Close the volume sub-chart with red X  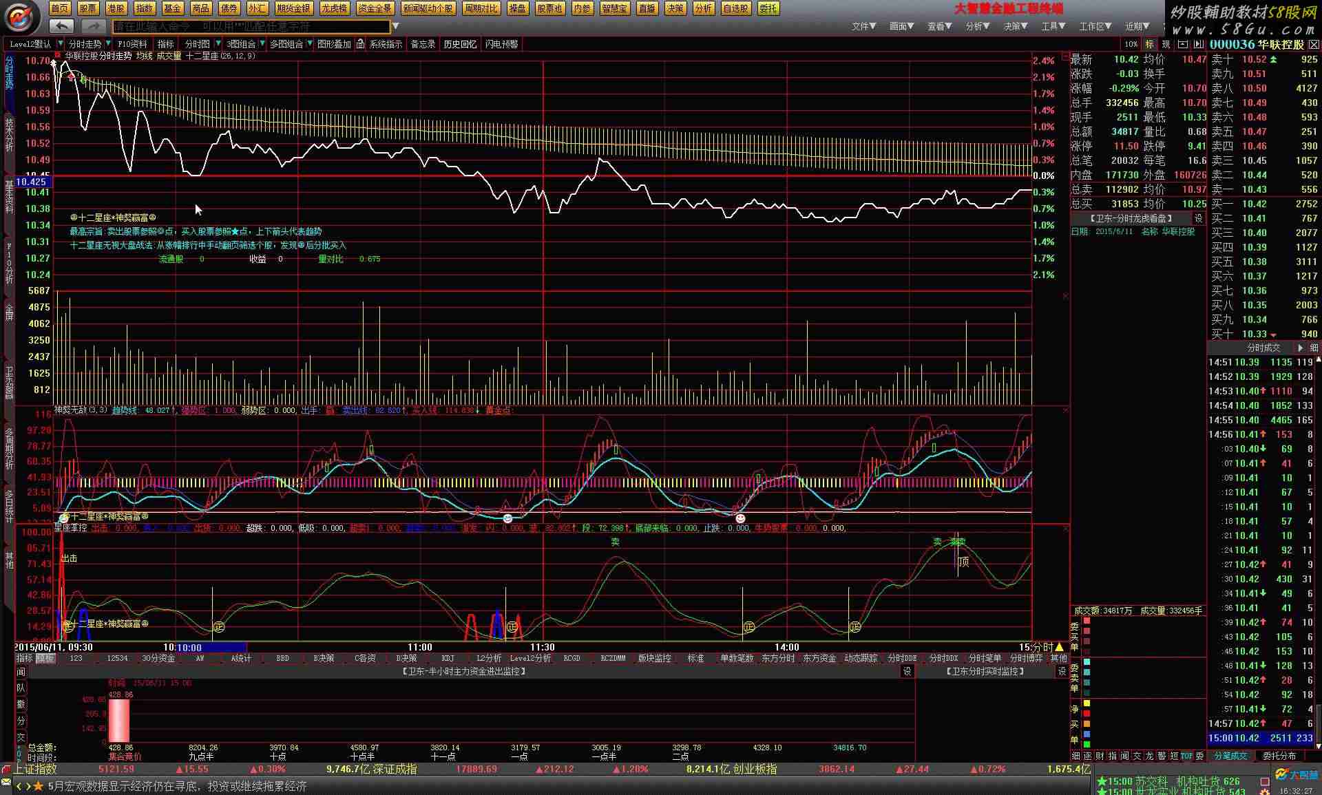click(x=1065, y=297)
